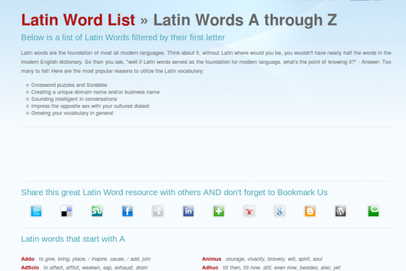Share via the StumbleUpon icon

click(x=97, y=211)
